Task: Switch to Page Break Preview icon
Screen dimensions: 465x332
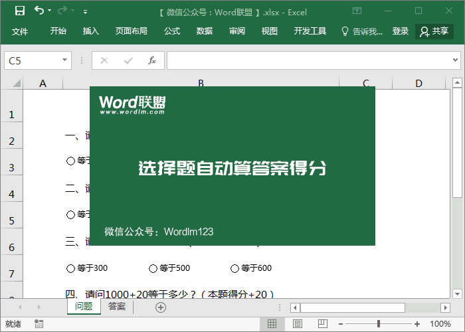Action: 322,324
